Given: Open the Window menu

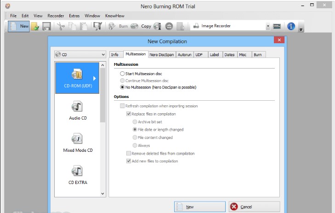Looking at the screenshot, I should tap(92, 16).
